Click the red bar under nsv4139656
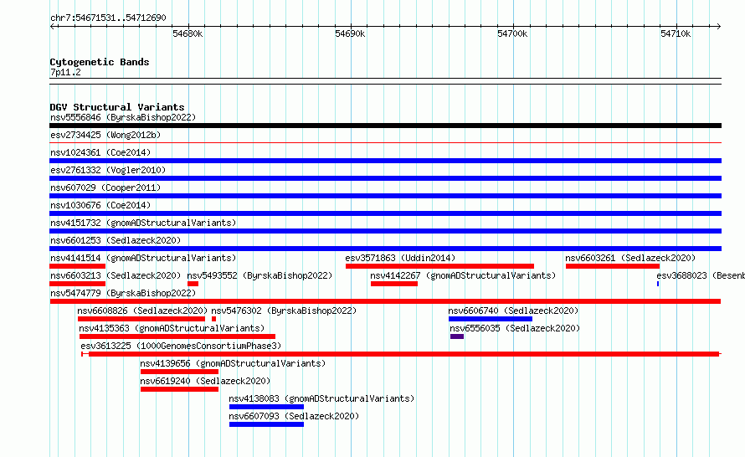This screenshot has height=457, width=745. [179, 372]
